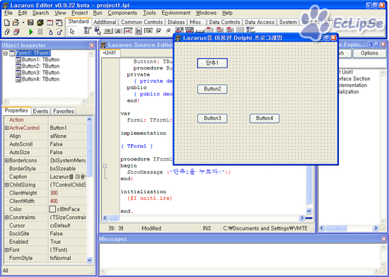The height and width of the screenshot is (277, 389).
Task: Click the New Unit toolbar icon
Action: tap(7, 23)
